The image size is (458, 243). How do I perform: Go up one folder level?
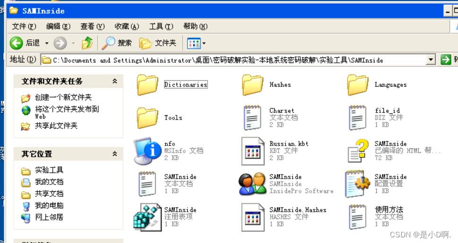point(87,43)
